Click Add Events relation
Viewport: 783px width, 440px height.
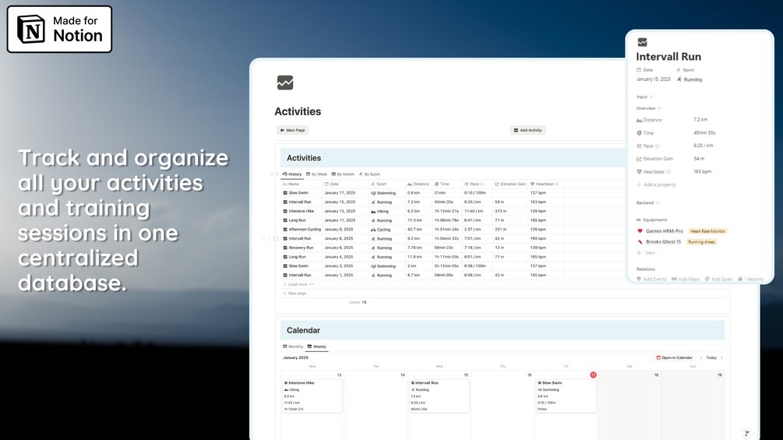651,280
